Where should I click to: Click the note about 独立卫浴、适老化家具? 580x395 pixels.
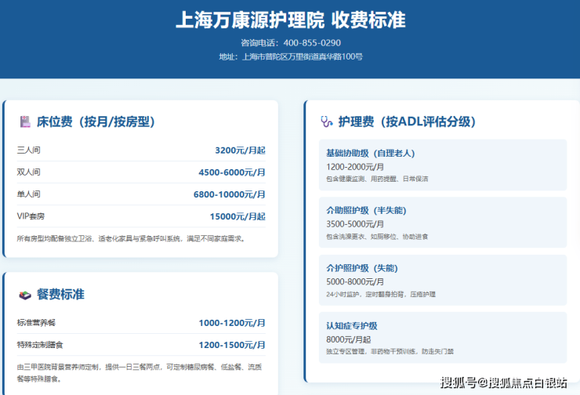(x=132, y=238)
